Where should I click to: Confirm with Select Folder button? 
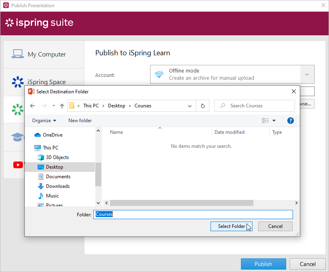231,226
